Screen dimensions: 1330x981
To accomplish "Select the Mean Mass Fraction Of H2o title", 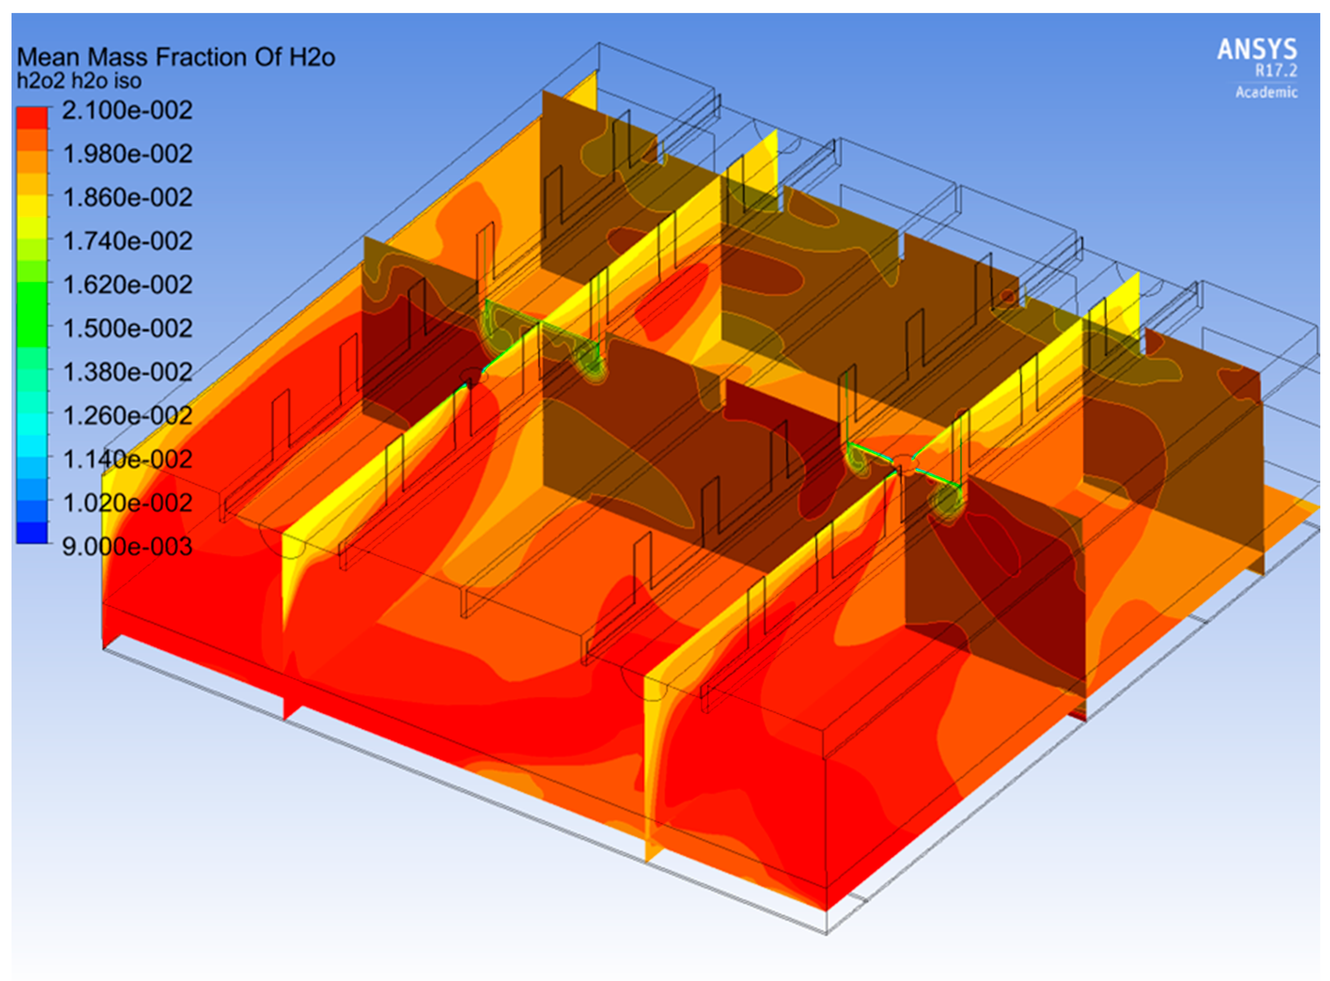I will point(175,55).
